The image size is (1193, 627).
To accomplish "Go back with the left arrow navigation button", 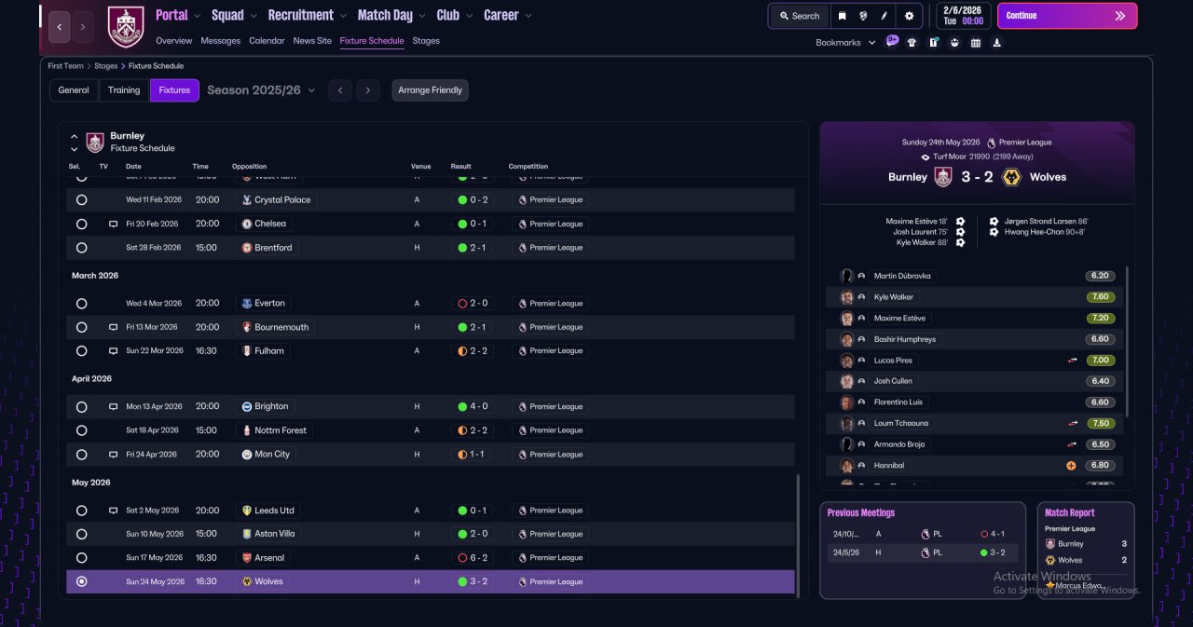I will (60, 27).
